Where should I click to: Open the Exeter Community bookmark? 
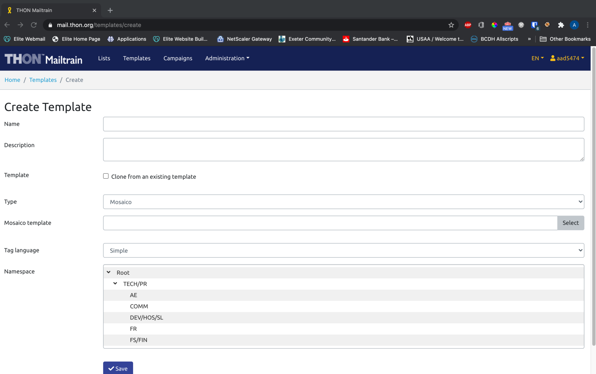pos(307,39)
